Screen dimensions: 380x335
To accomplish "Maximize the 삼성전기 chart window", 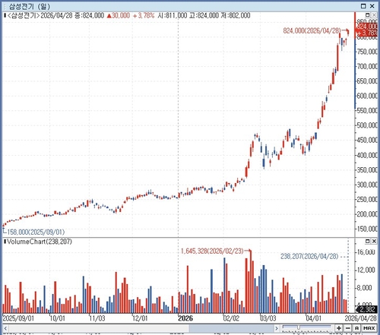I will (x=363, y=6).
